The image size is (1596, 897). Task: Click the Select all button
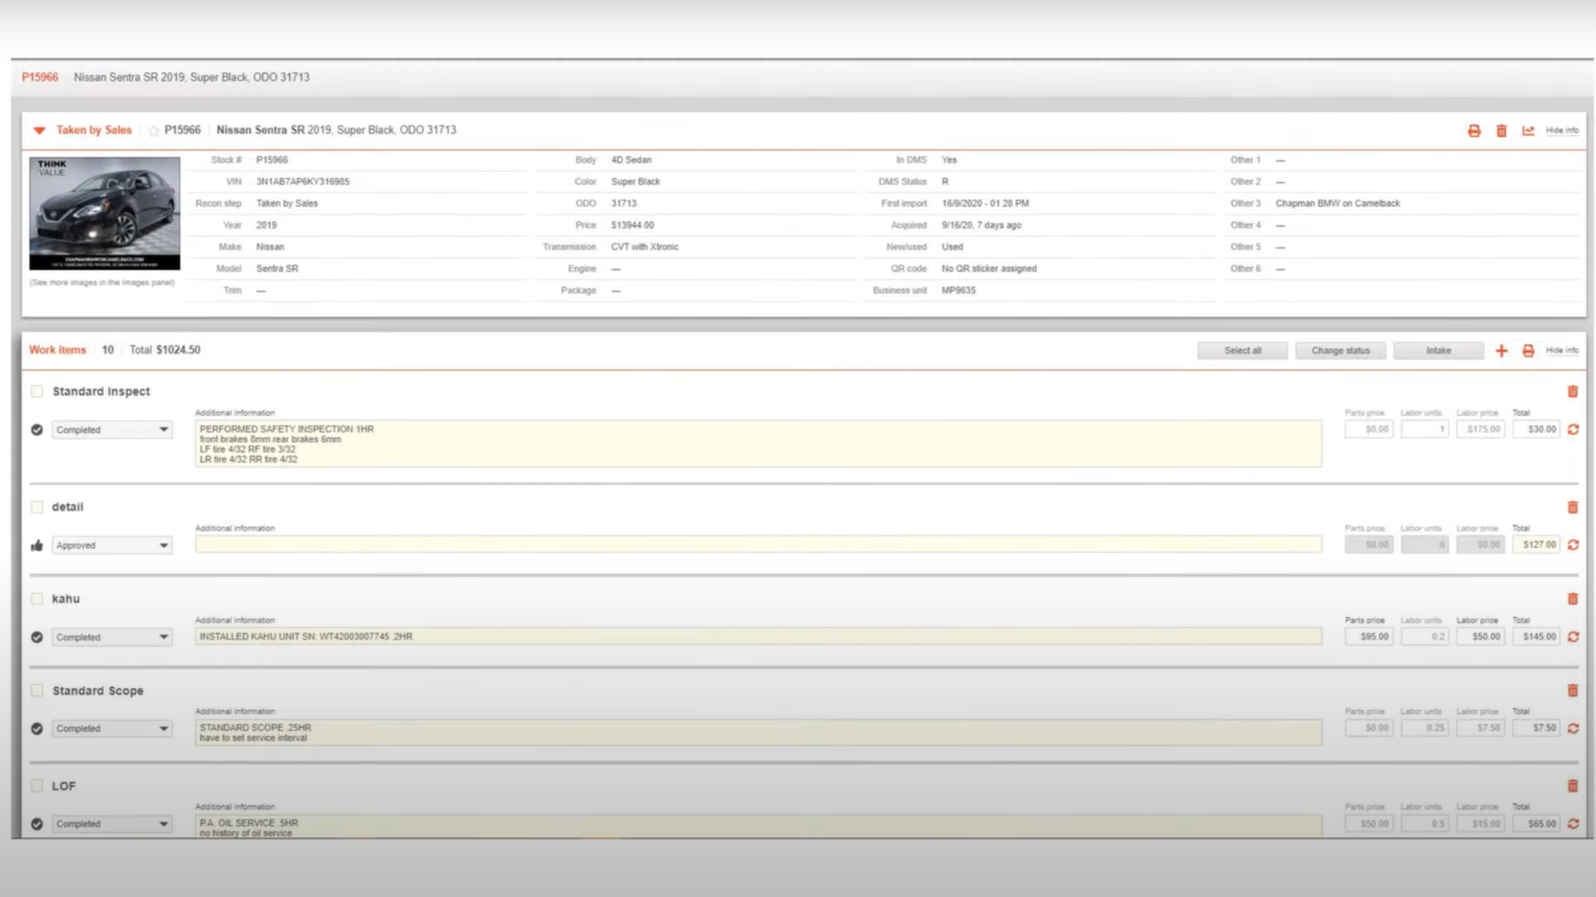(1243, 350)
